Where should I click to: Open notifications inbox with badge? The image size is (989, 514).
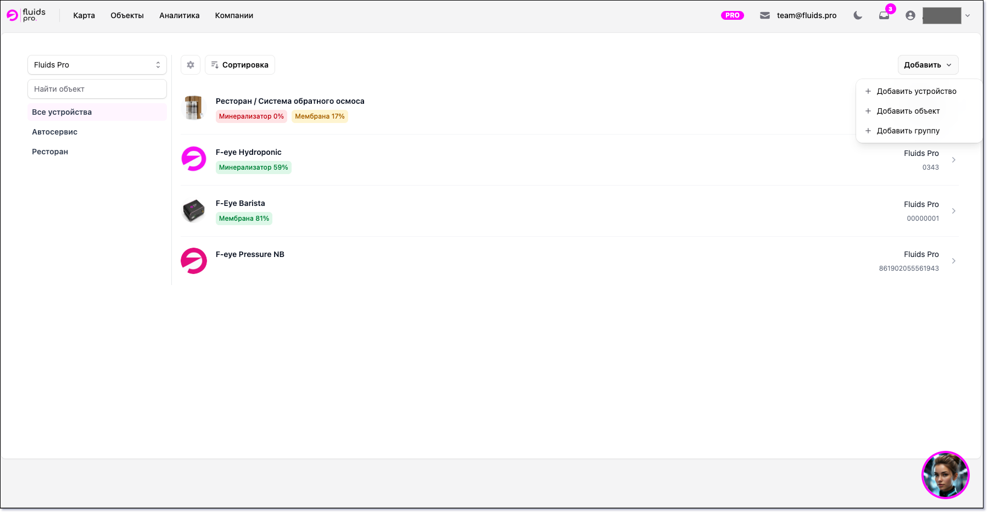[x=884, y=15]
